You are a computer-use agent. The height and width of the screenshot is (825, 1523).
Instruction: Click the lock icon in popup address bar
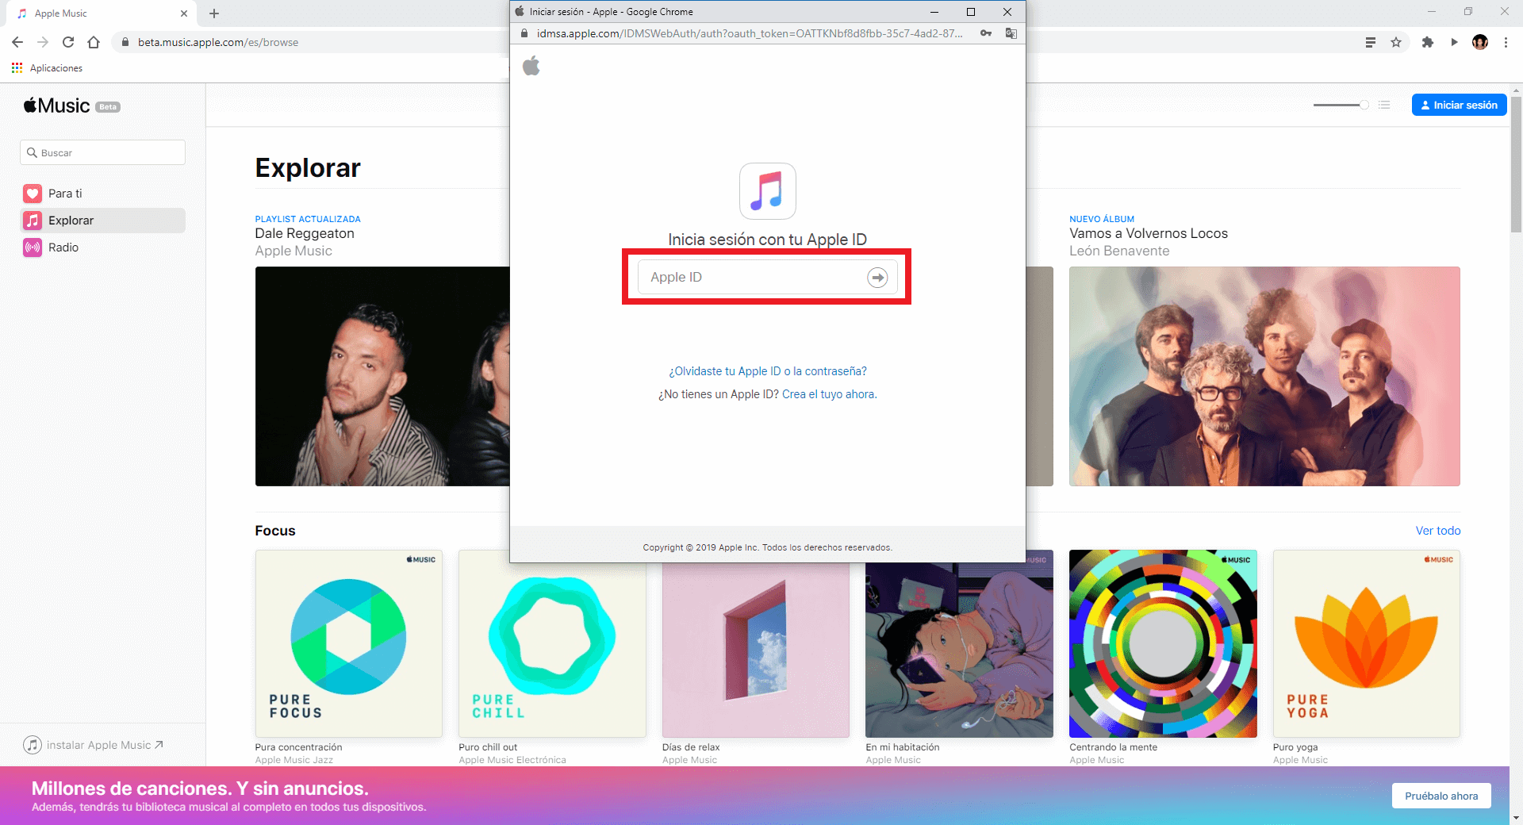point(524,33)
